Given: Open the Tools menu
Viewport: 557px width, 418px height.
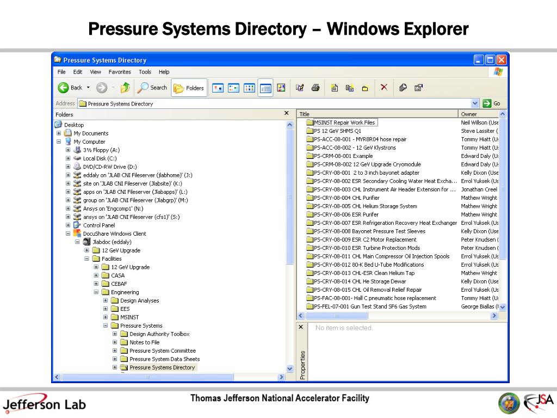Looking at the screenshot, I should [145, 72].
